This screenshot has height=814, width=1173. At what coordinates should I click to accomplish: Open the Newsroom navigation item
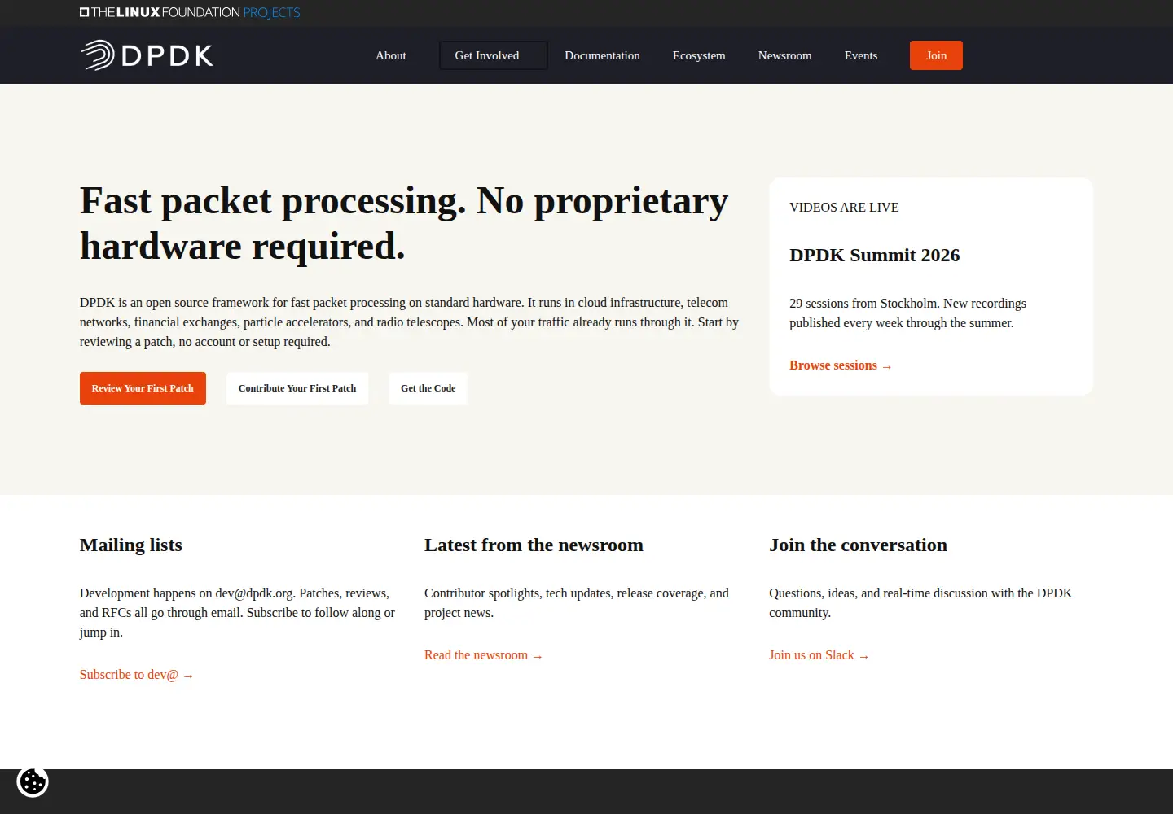pos(785,55)
